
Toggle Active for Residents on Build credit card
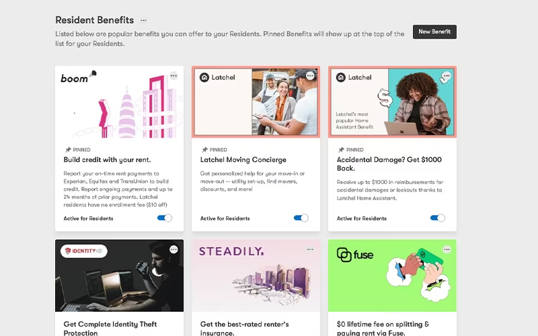[165, 218]
